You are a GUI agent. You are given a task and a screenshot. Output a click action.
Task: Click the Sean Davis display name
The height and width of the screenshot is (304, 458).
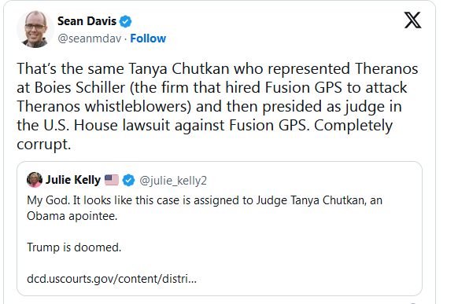point(87,21)
